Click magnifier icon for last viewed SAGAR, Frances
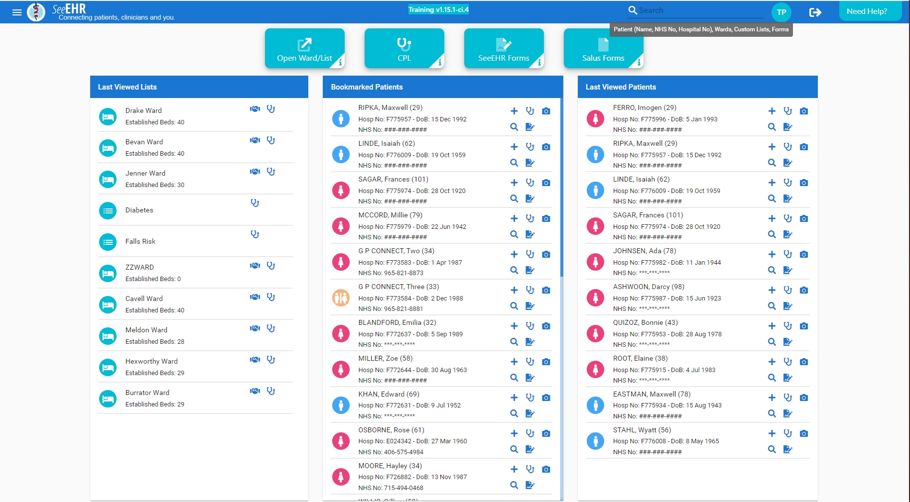910x502 pixels. point(772,234)
